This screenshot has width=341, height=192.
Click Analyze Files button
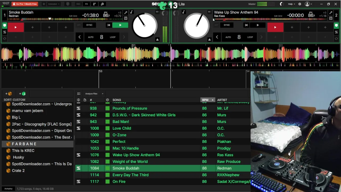pos(91,94)
